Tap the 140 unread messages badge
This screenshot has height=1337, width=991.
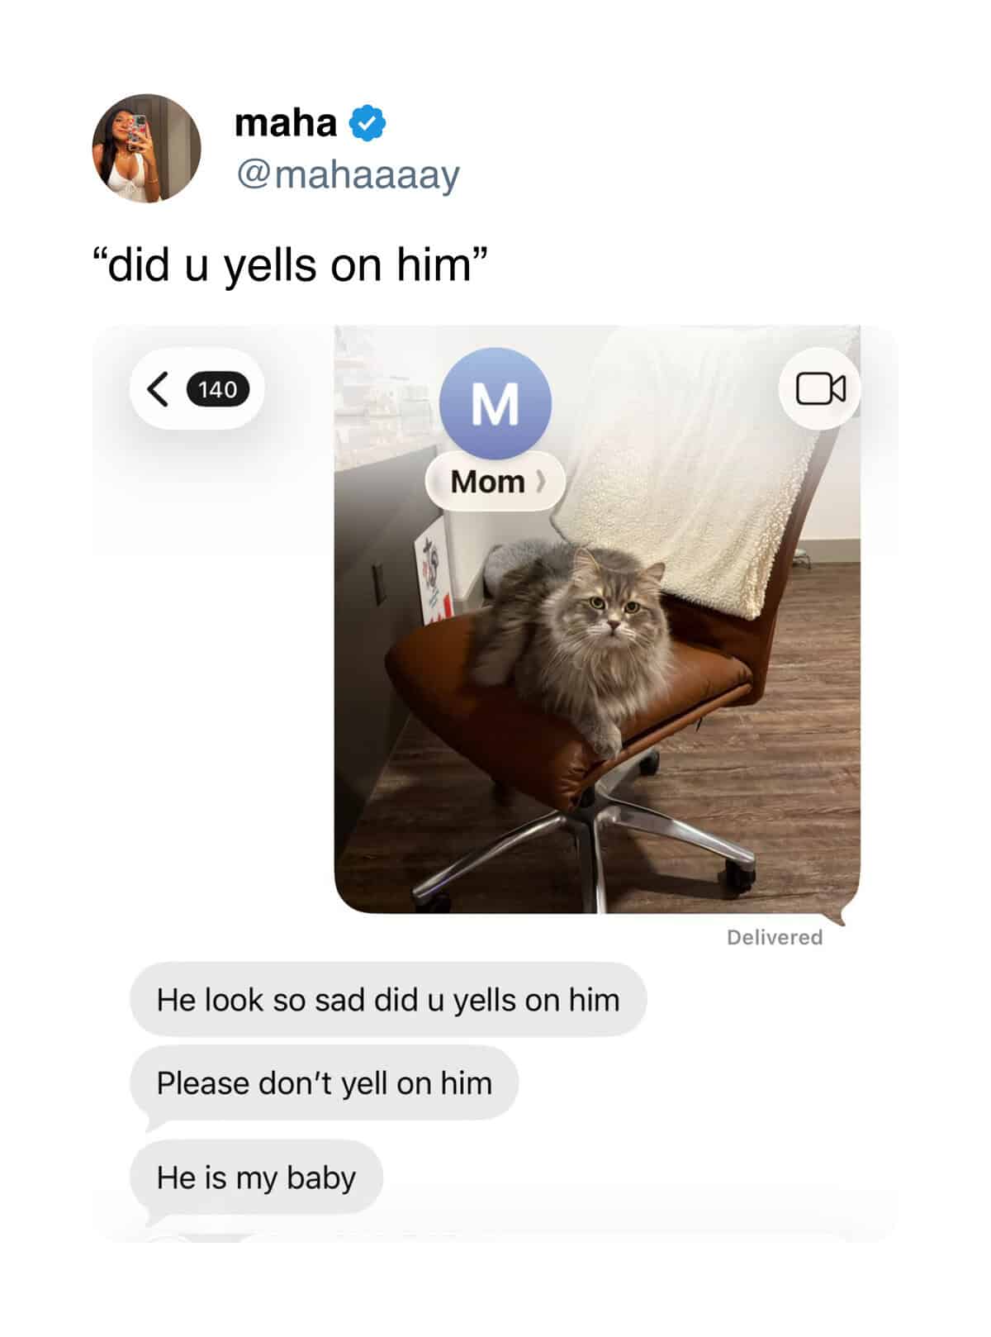click(x=218, y=389)
